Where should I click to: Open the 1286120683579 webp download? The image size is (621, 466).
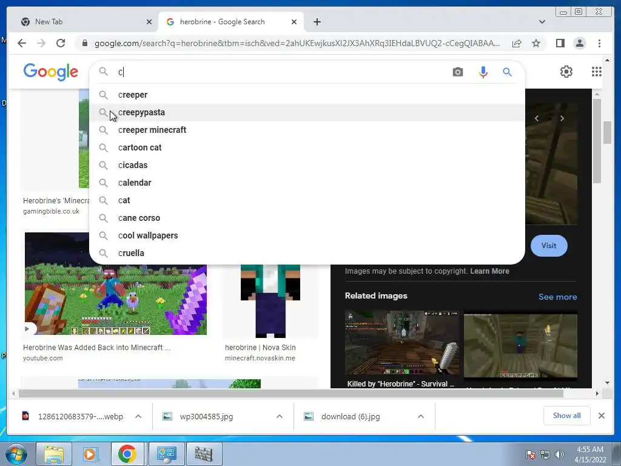(x=81, y=416)
